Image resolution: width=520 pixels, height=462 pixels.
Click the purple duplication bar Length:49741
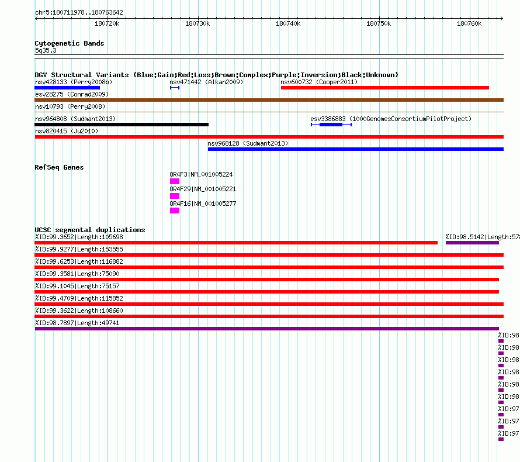point(266,329)
